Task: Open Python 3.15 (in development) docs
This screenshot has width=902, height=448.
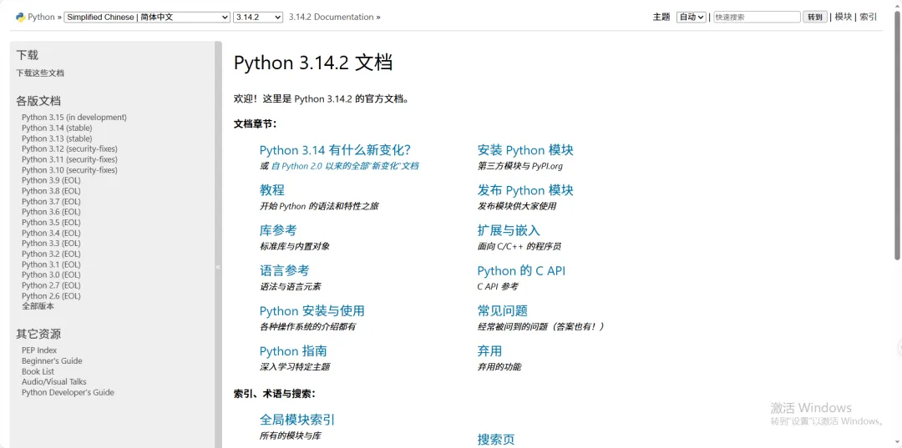Action: pos(74,118)
